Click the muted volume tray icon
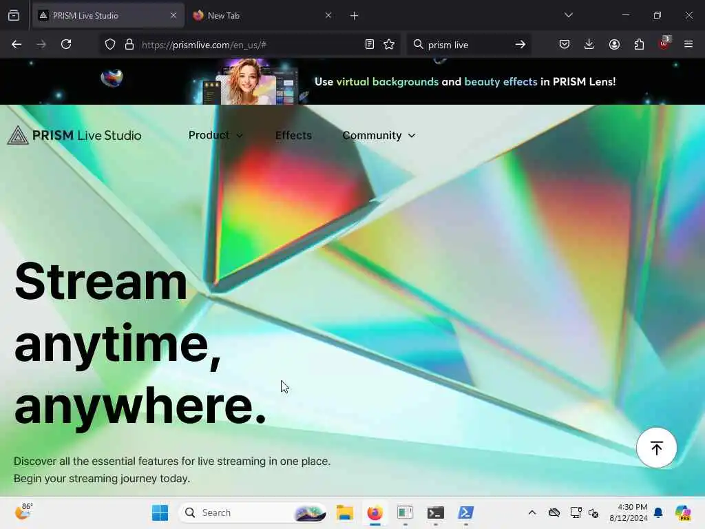Screen dimensions: 705x529 click(593, 512)
